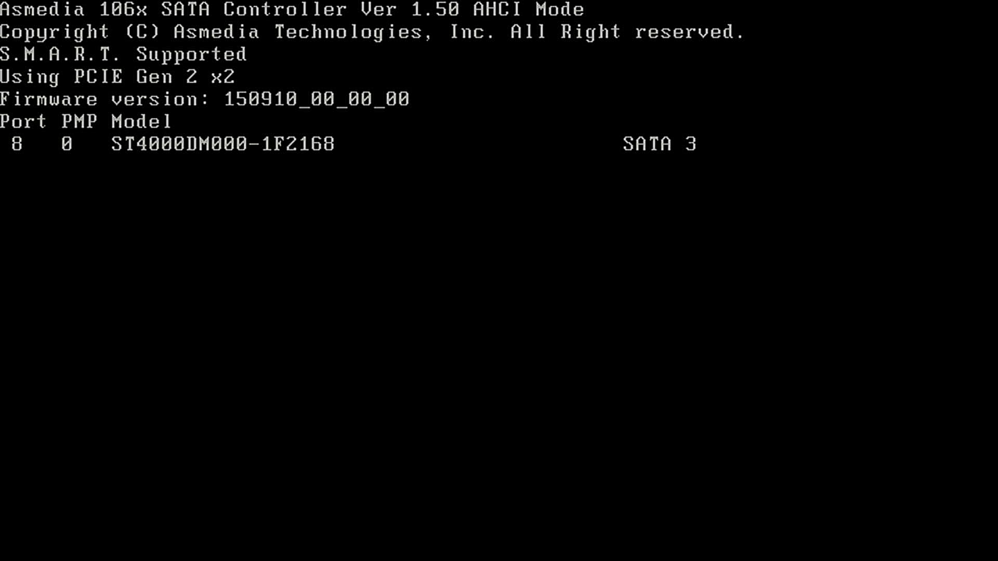Click the 'Firmware version:' label
Viewport: 998px width, 561px height.
[x=105, y=99]
